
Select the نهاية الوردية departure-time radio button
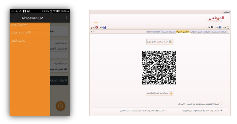(221, 111)
